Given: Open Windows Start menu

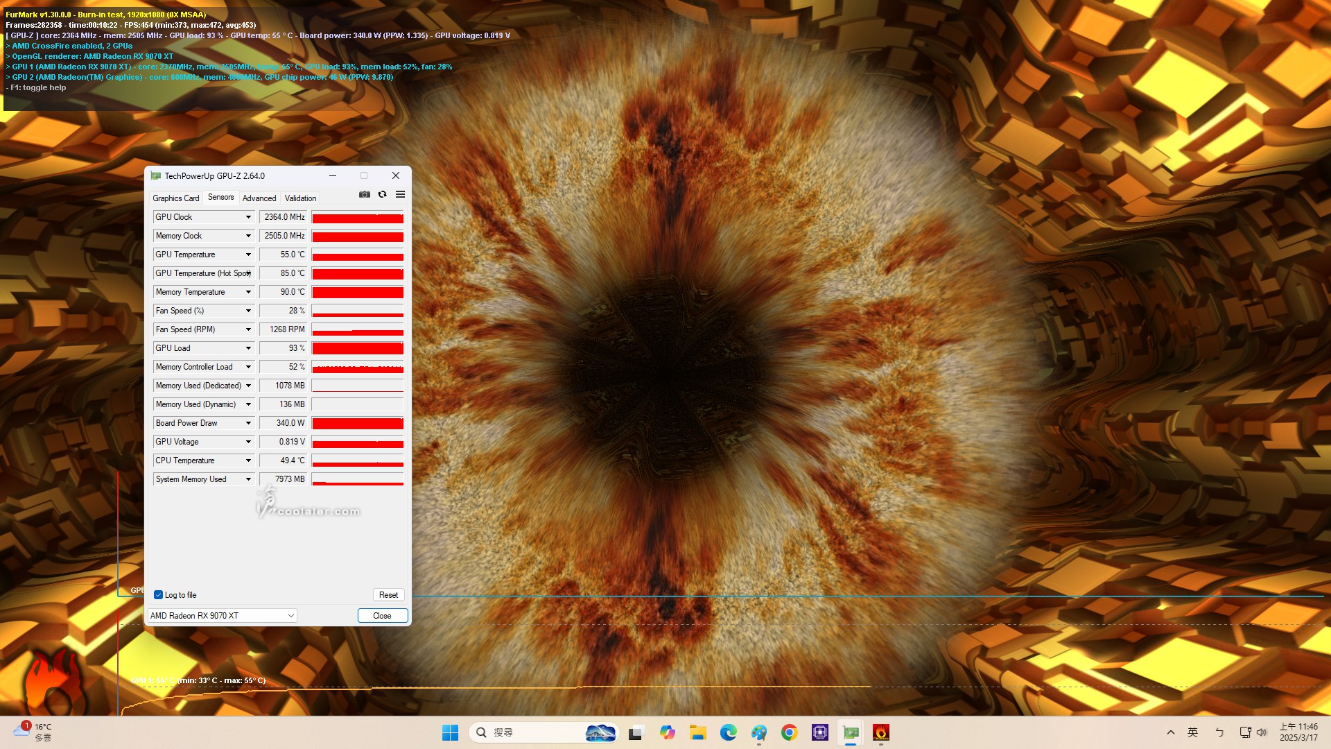Looking at the screenshot, I should click(x=450, y=732).
